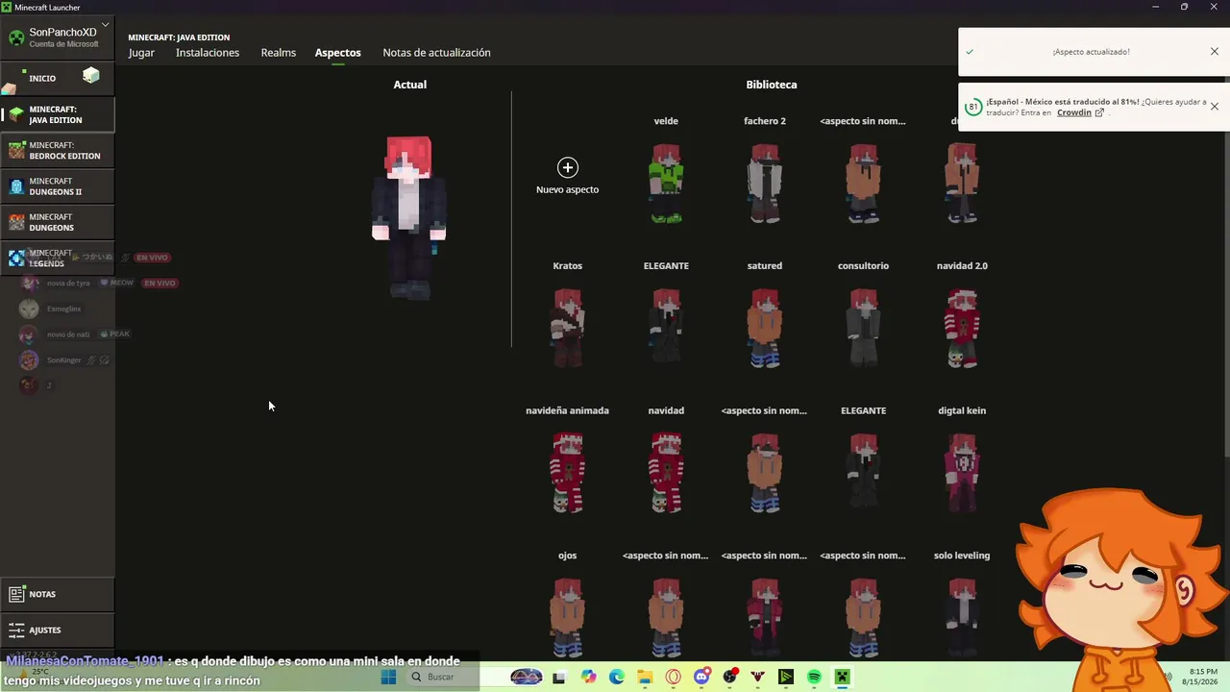The image size is (1230, 692).
Task: Switch to the Instalaciones tab
Action: (x=208, y=53)
